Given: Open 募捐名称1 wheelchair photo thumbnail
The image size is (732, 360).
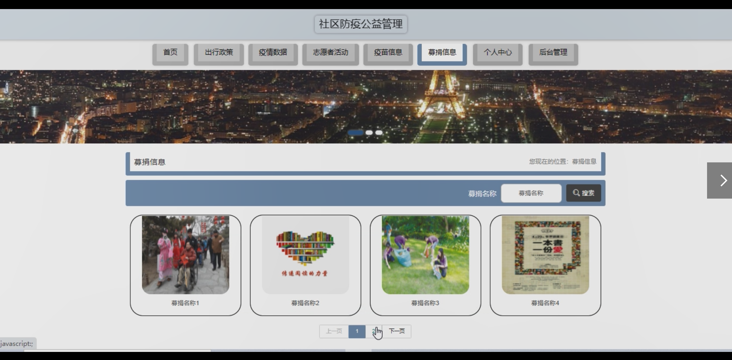Looking at the screenshot, I should 185,255.
